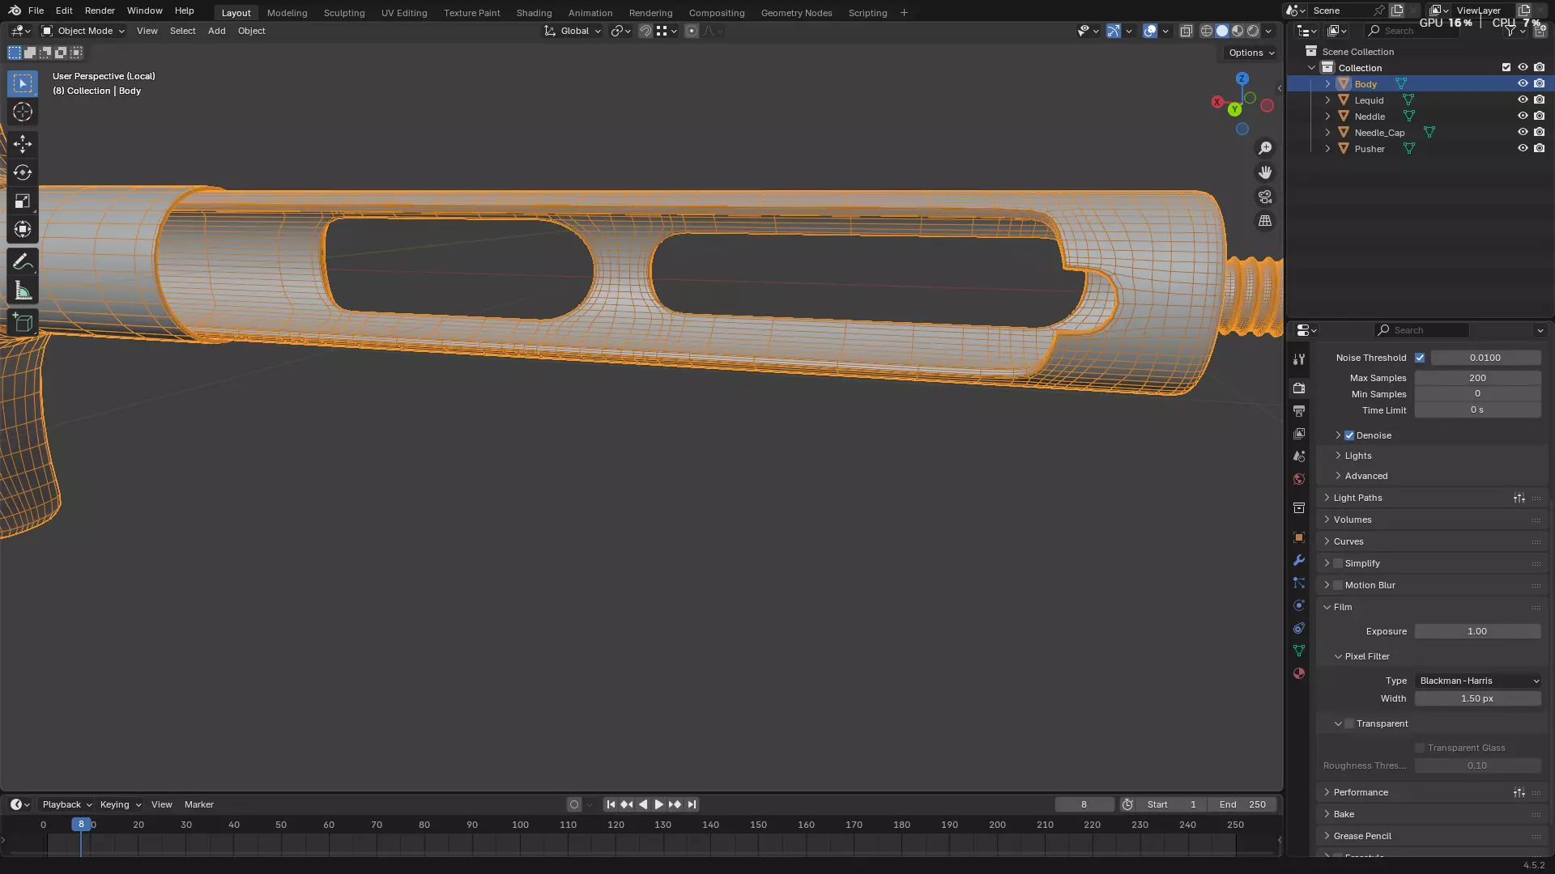Enable the Transparent film checkbox
Screen dimensions: 1555x874
1349,723
